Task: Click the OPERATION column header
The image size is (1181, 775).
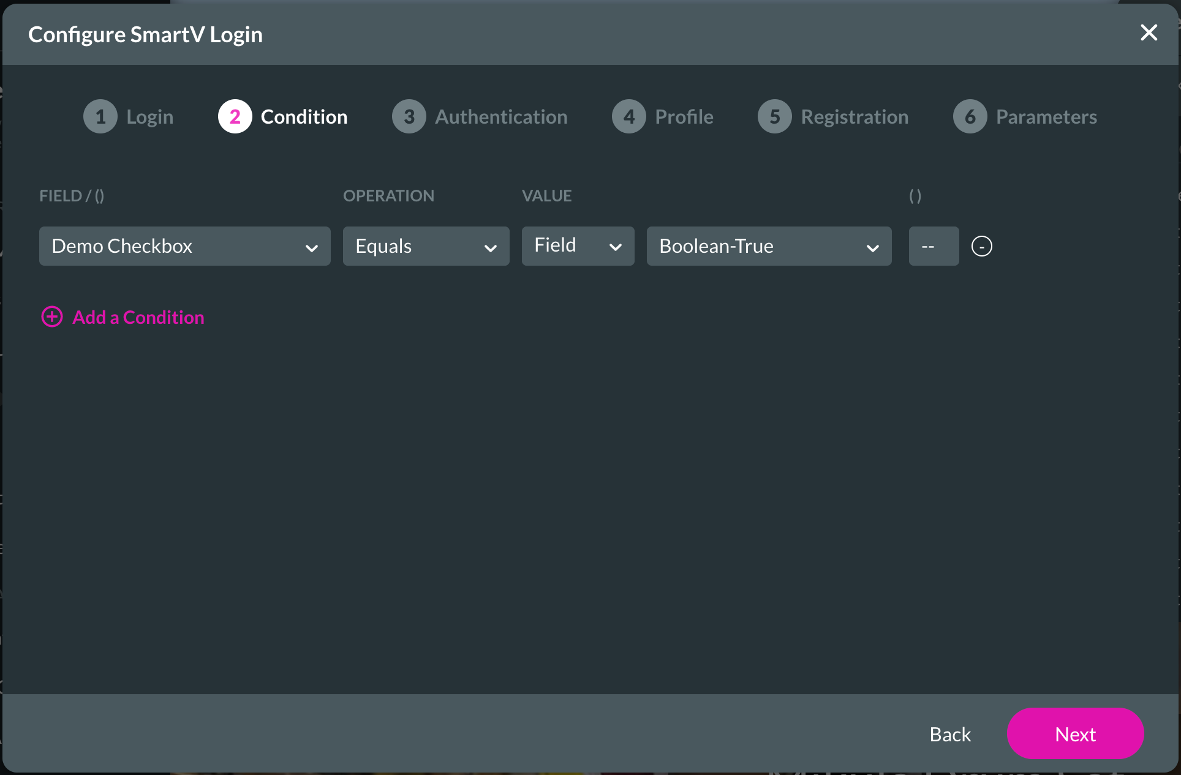Action: click(x=388, y=196)
